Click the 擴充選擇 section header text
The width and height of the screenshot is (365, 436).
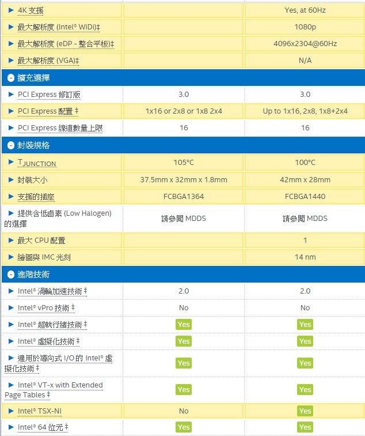[33, 78]
